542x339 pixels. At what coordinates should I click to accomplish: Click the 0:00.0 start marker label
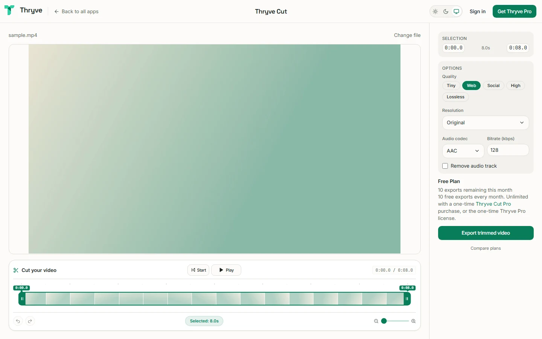pyautogui.click(x=21, y=288)
